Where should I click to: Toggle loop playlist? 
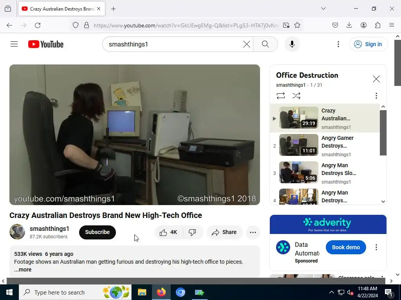280,96
